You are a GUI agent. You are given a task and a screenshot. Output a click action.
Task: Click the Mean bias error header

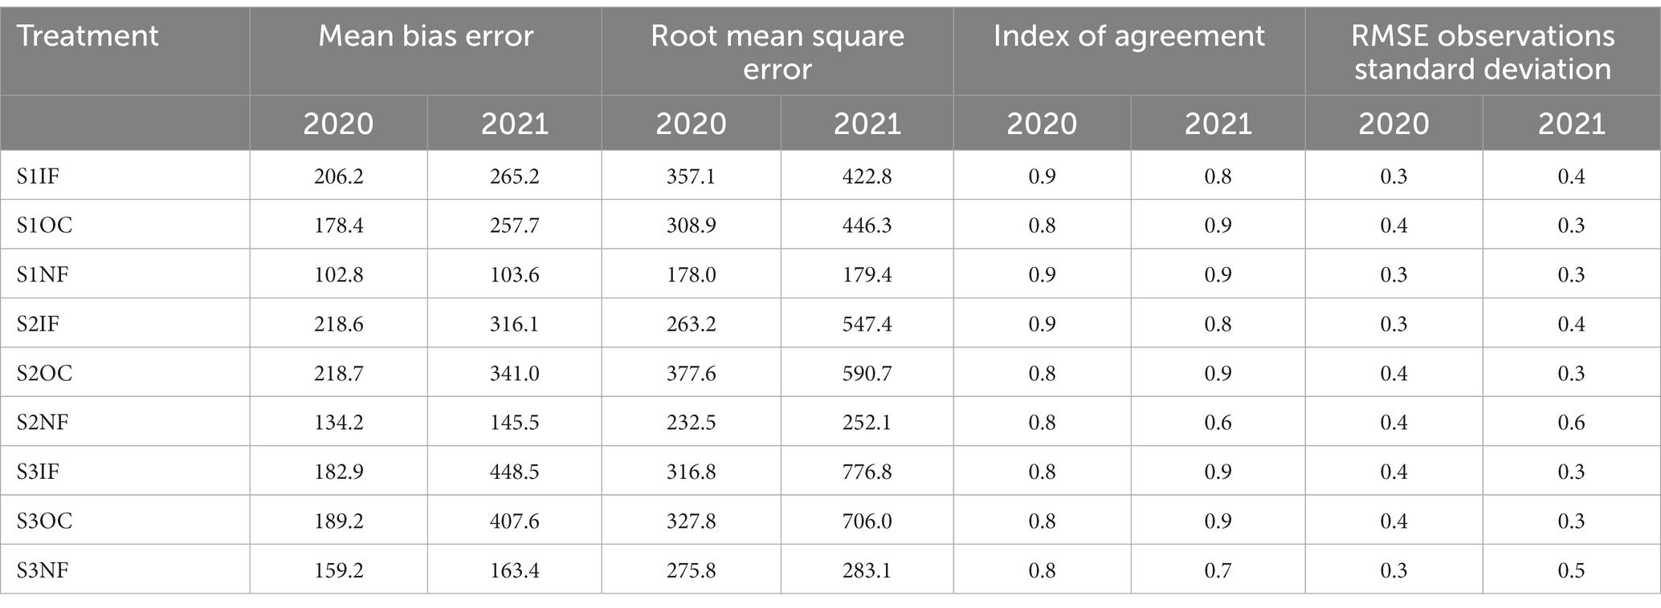coord(426,36)
